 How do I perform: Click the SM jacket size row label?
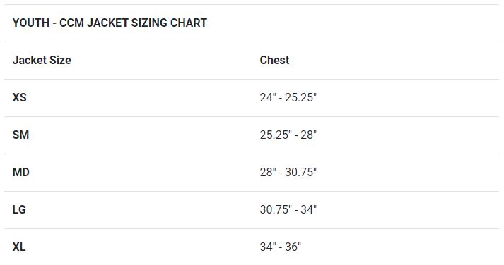(x=20, y=135)
